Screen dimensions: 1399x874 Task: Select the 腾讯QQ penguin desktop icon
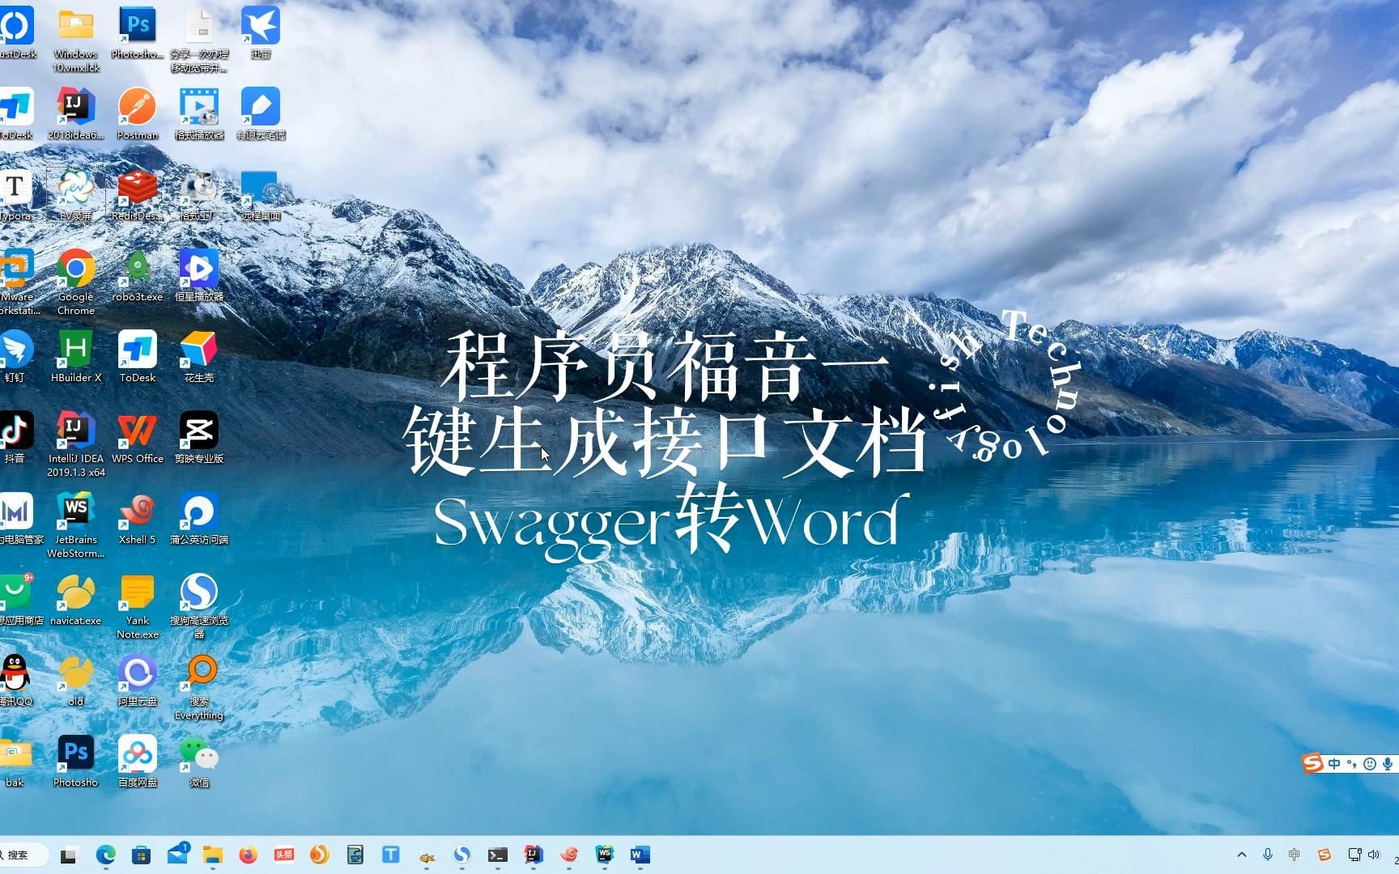point(15,681)
